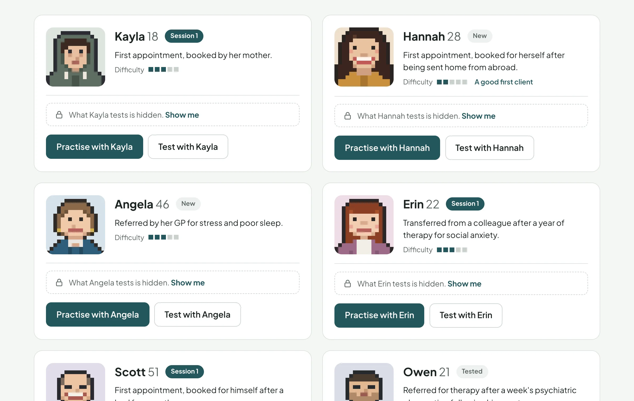
Task: Click the lock icon in Angela's hidden tests box
Action: click(59, 283)
